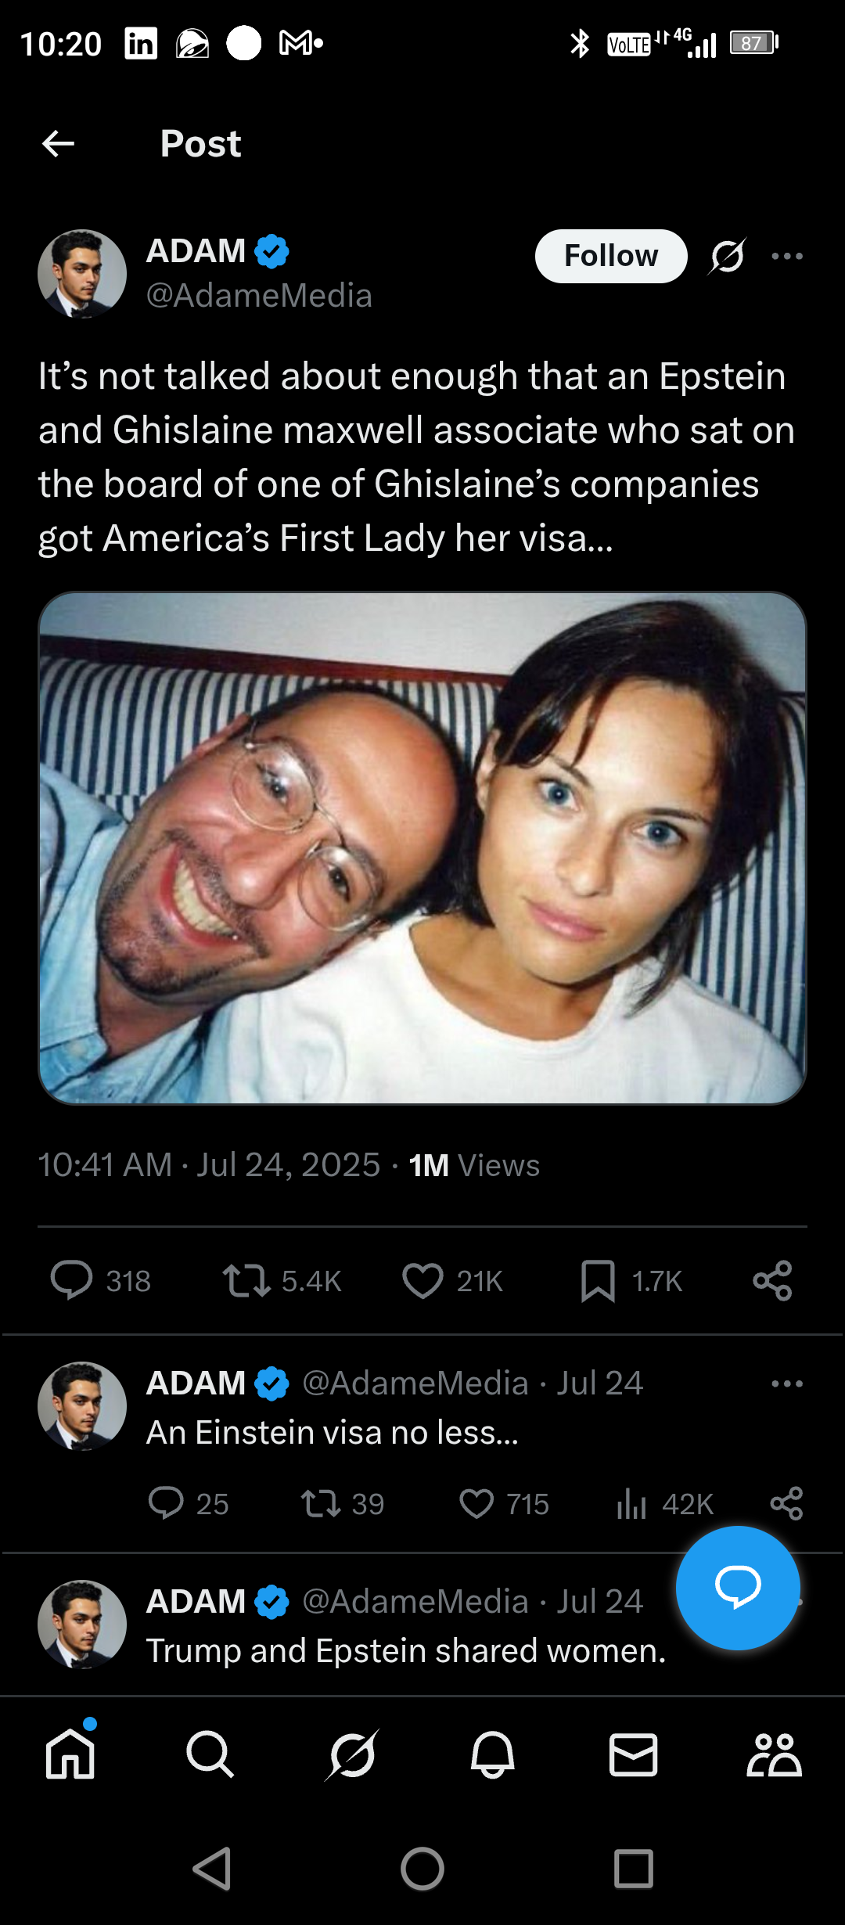Screen dimensions: 845x1925
Task: Tap the blue floating reply button
Action: (x=738, y=1588)
